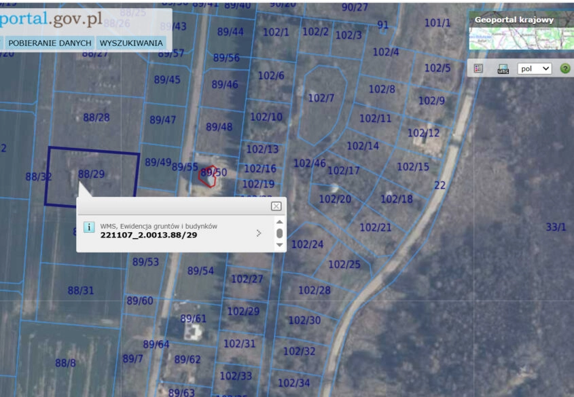Open the WYSZUKIWANIA menu
The width and height of the screenshot is (574, 397).
(131, 43)
